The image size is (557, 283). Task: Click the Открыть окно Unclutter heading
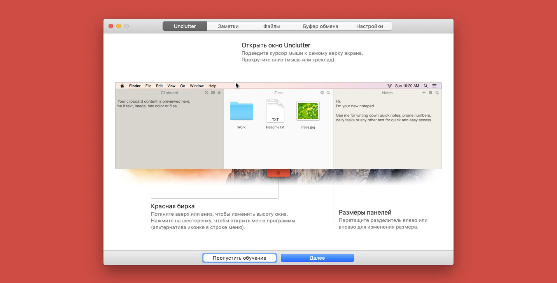pyautogui.click(x=276, y=45)
